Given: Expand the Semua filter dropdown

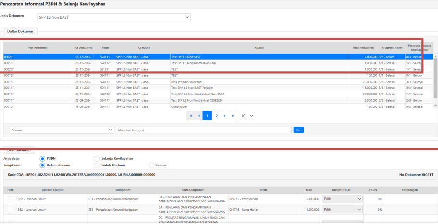Looking at the screenshot, I should (x=62, y=130).
